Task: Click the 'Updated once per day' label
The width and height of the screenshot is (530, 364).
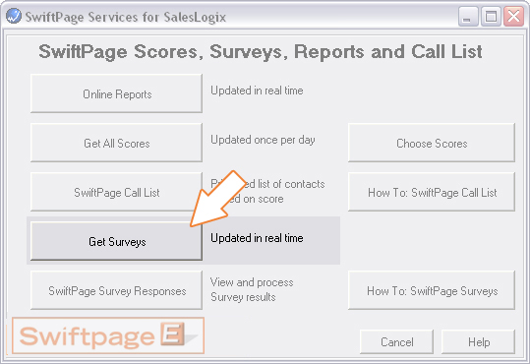Action: tap(263, 140)
